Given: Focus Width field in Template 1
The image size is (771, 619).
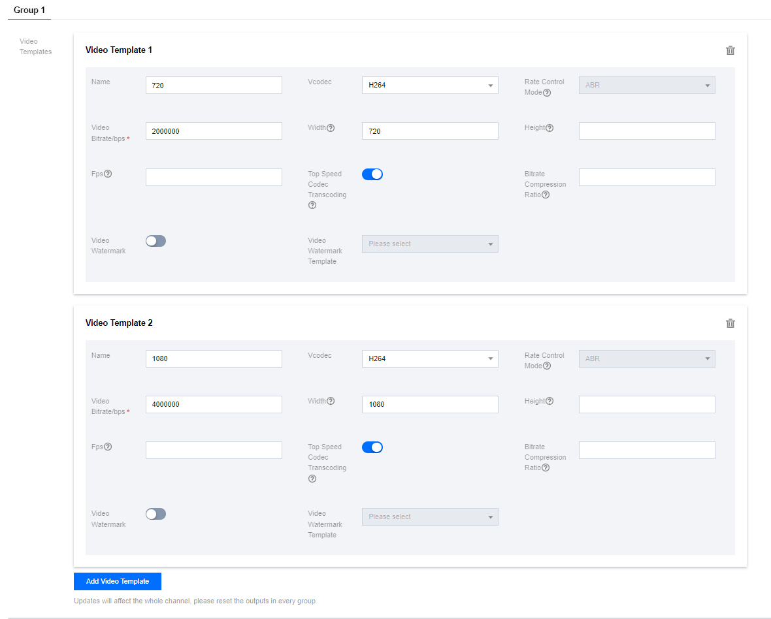Looking at the screenshot, I should click(x=430, y=131).
